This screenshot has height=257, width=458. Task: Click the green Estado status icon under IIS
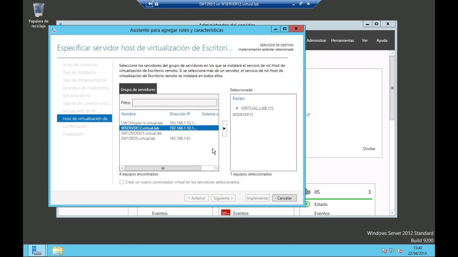[x=307, y=204]
